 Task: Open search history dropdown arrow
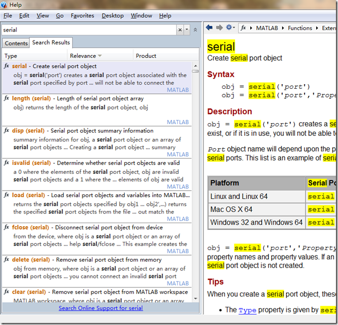click(187, 30)
